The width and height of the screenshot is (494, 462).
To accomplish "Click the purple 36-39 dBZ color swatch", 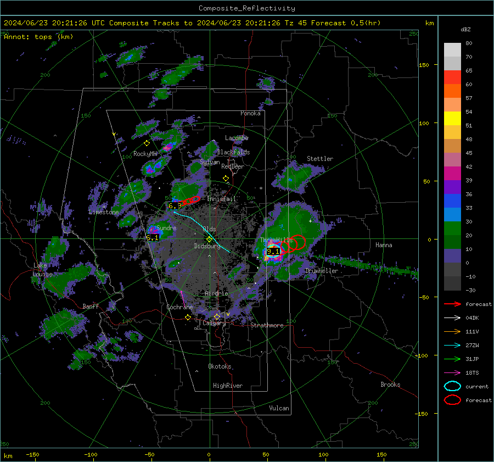I will 452,187.
